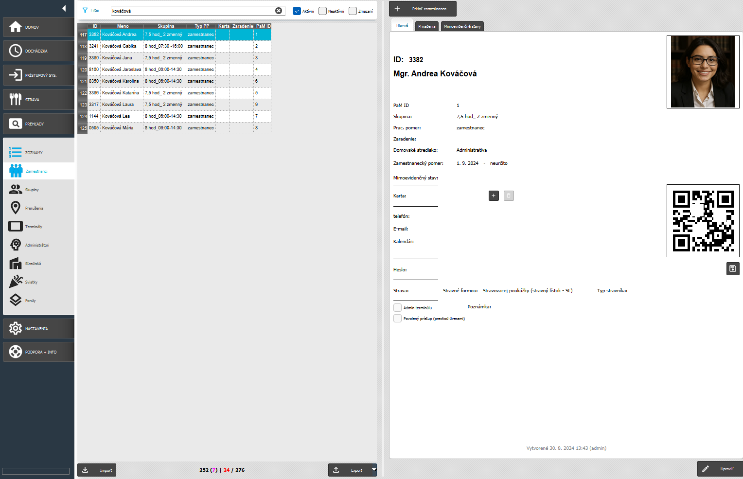Tick the Admin terminálu checkbox

pyautogui.click(x=397, y=307)
